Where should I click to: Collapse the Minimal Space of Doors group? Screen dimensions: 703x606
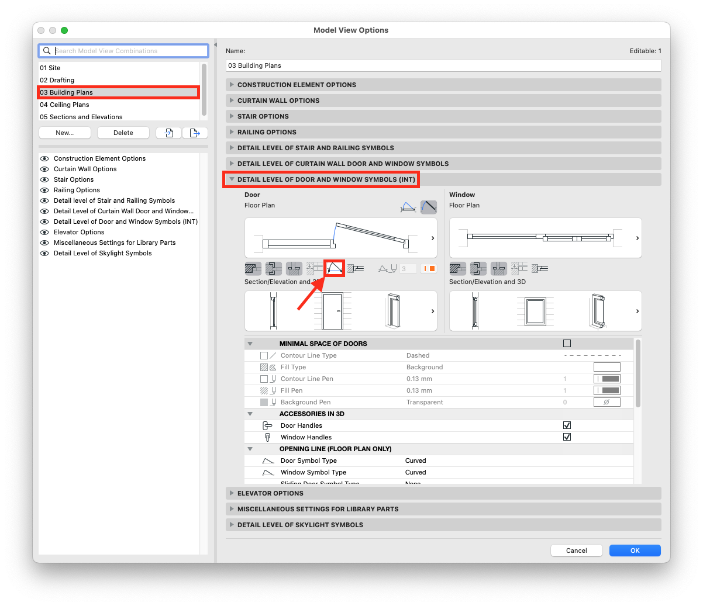tap(250, 344)
